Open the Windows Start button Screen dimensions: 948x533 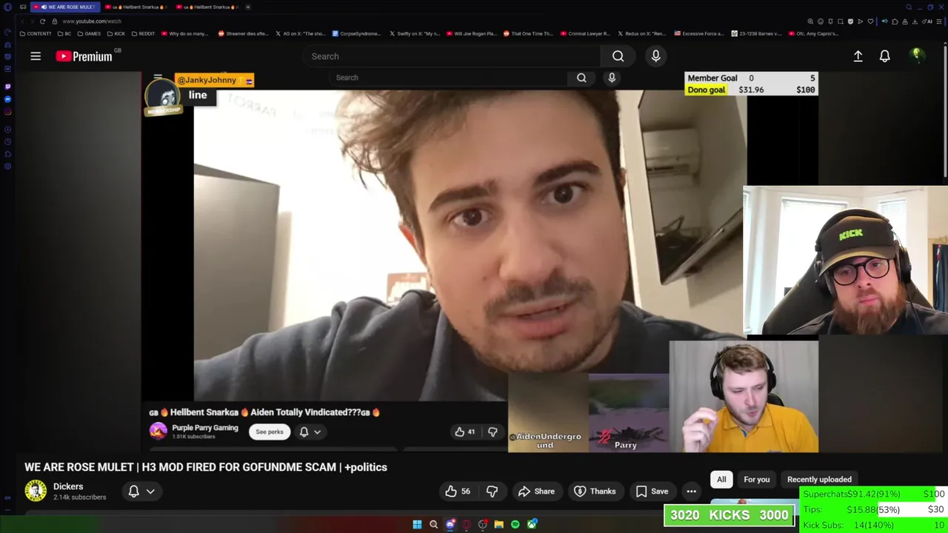[x=417, y=525]
